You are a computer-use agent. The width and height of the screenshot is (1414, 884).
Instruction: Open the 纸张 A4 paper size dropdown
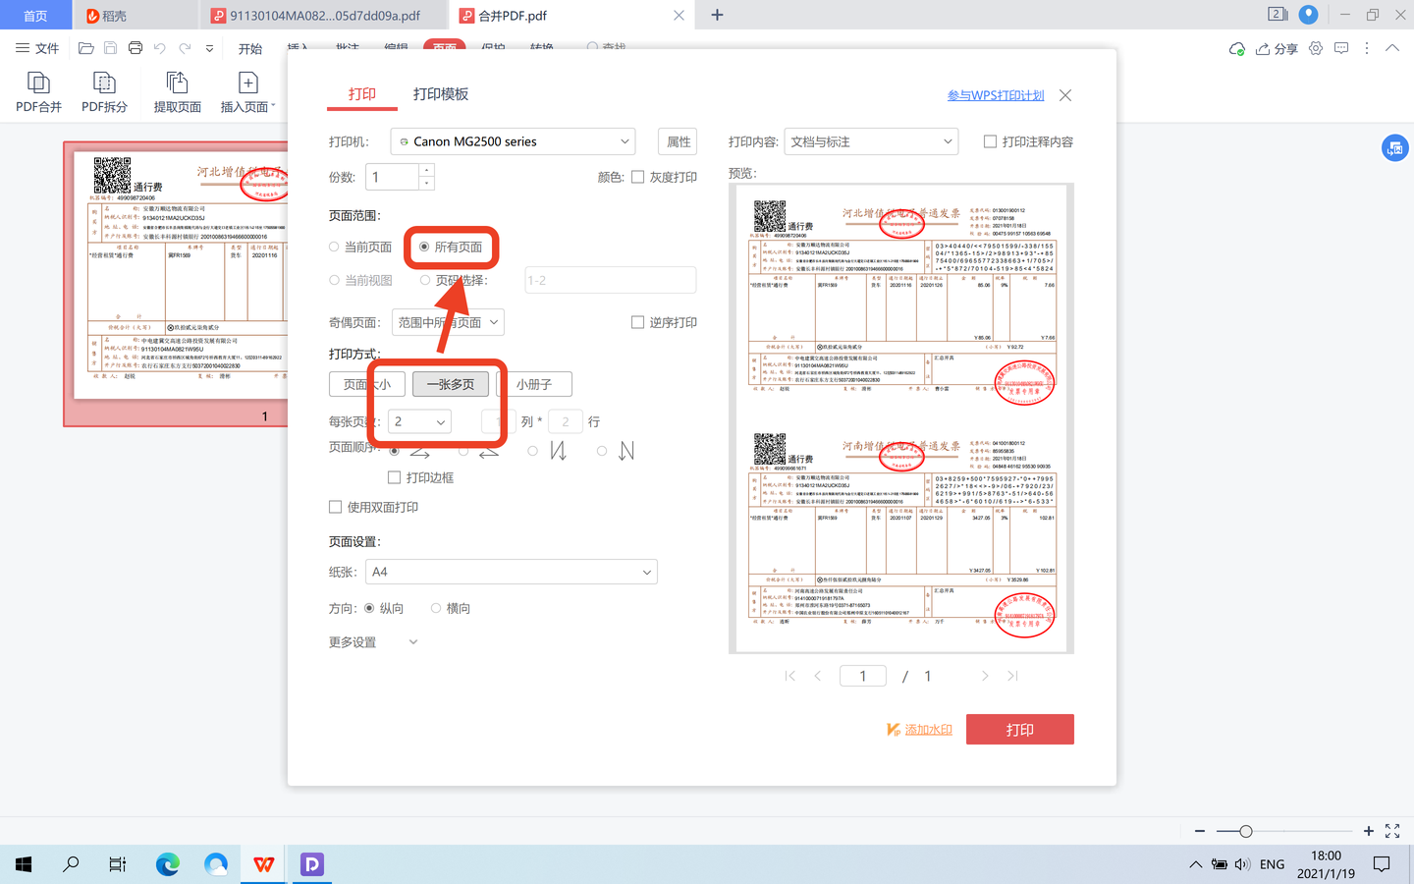512,572
